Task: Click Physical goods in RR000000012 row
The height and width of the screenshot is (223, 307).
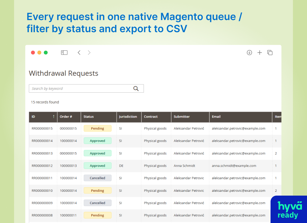Action: pos(155,166)
